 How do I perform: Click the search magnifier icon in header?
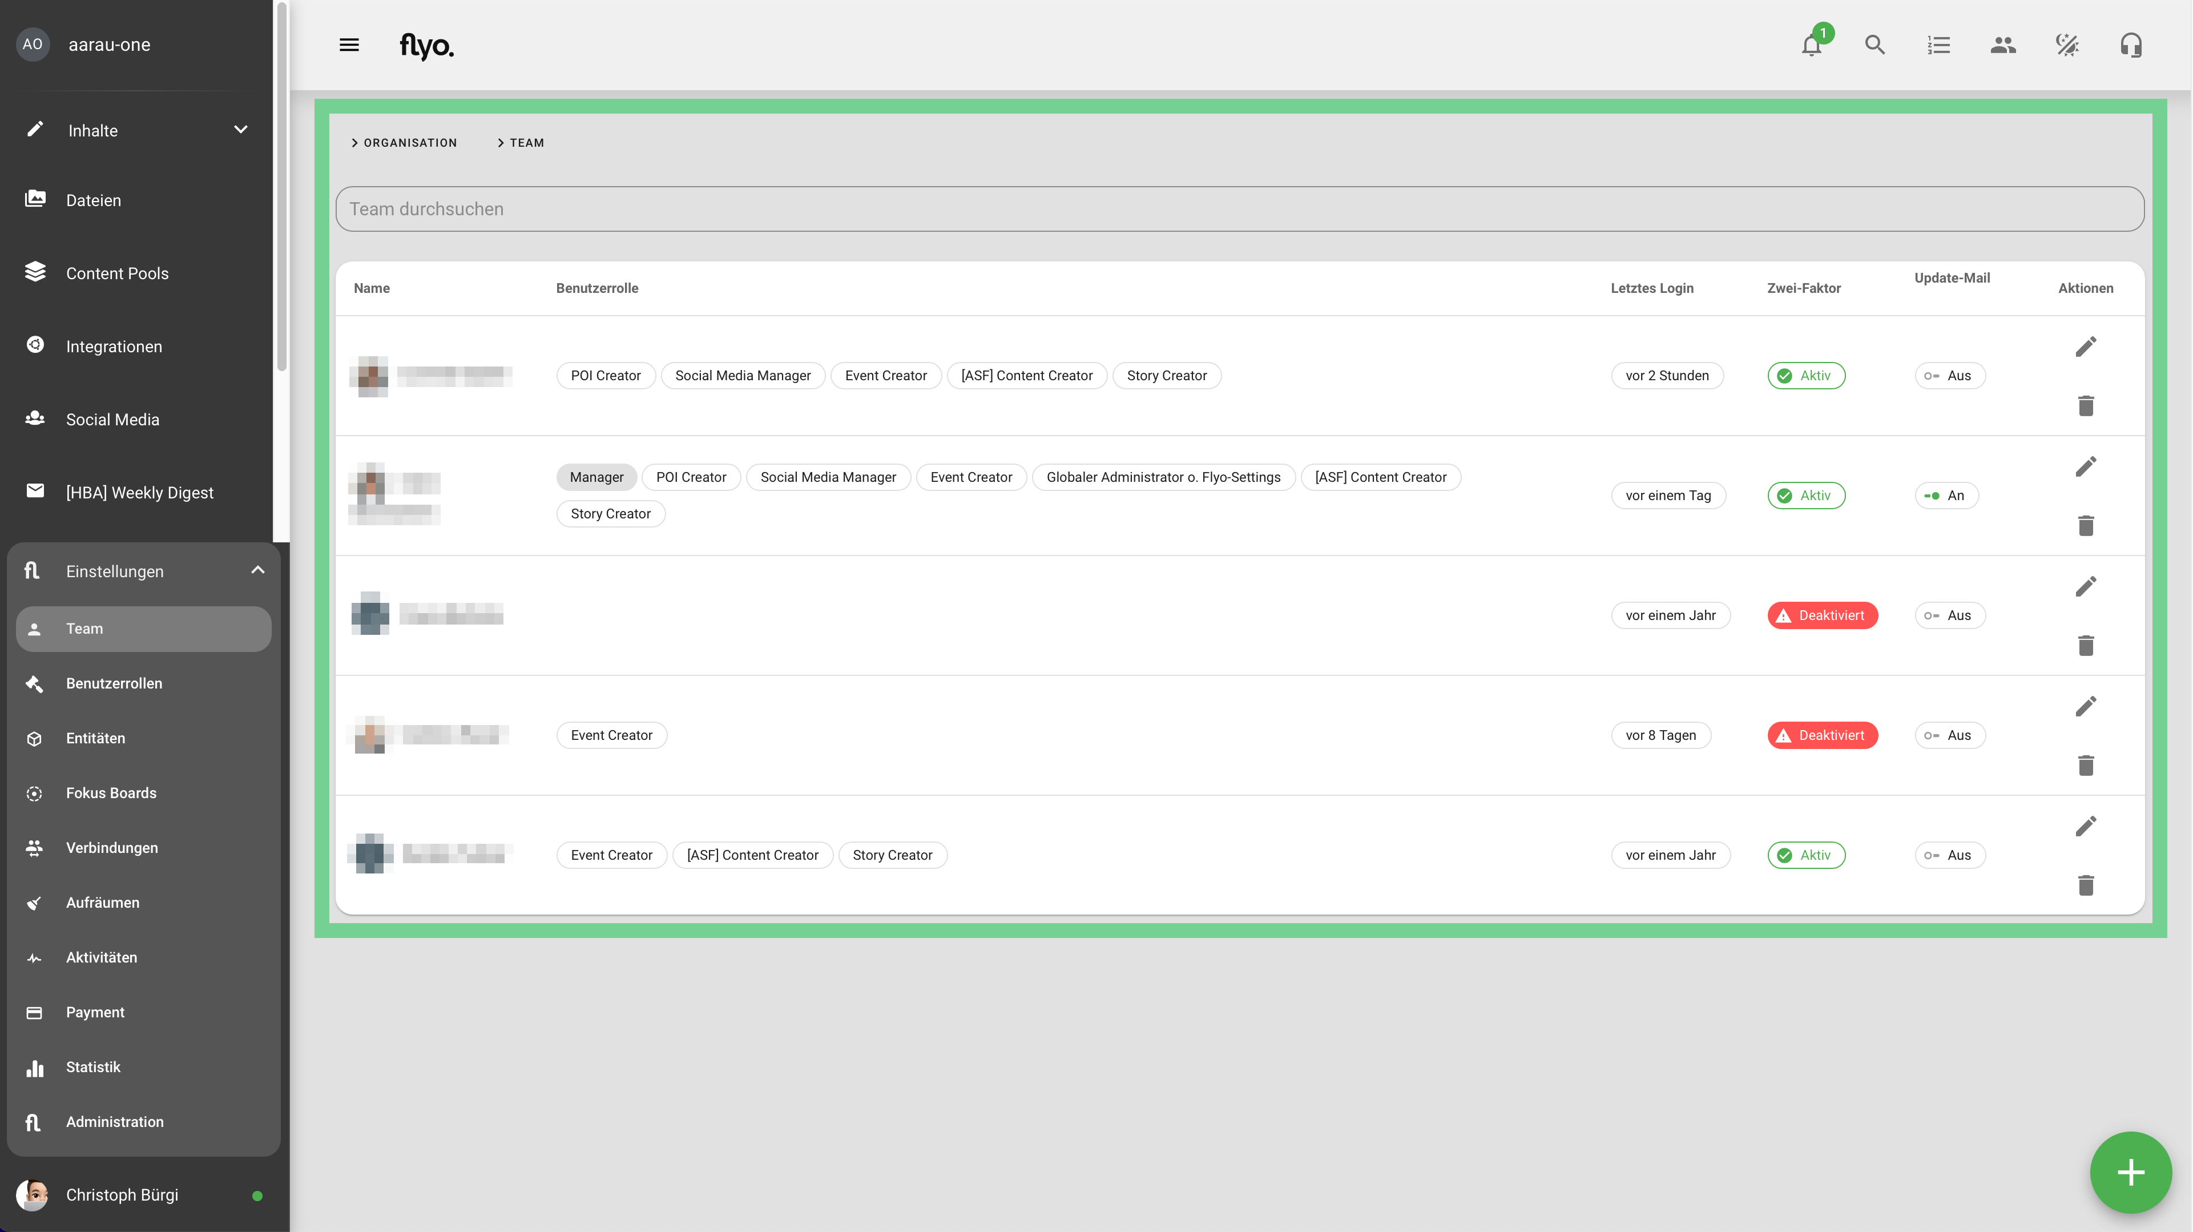tap(1874, 45)
